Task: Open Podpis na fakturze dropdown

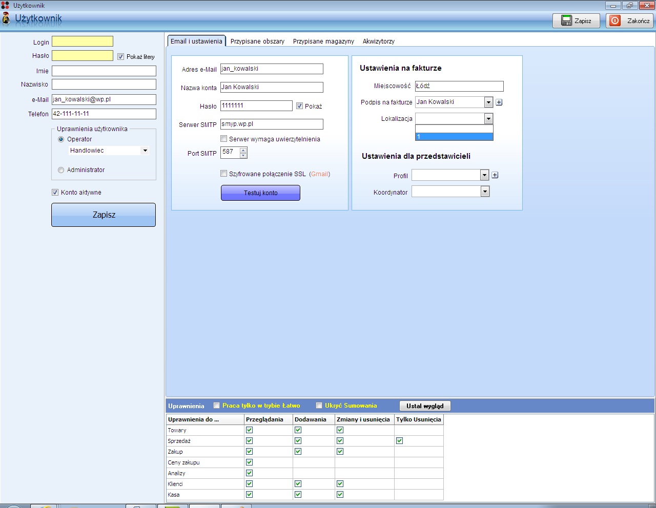Action: pyautogui.click(x=488, y=102)
